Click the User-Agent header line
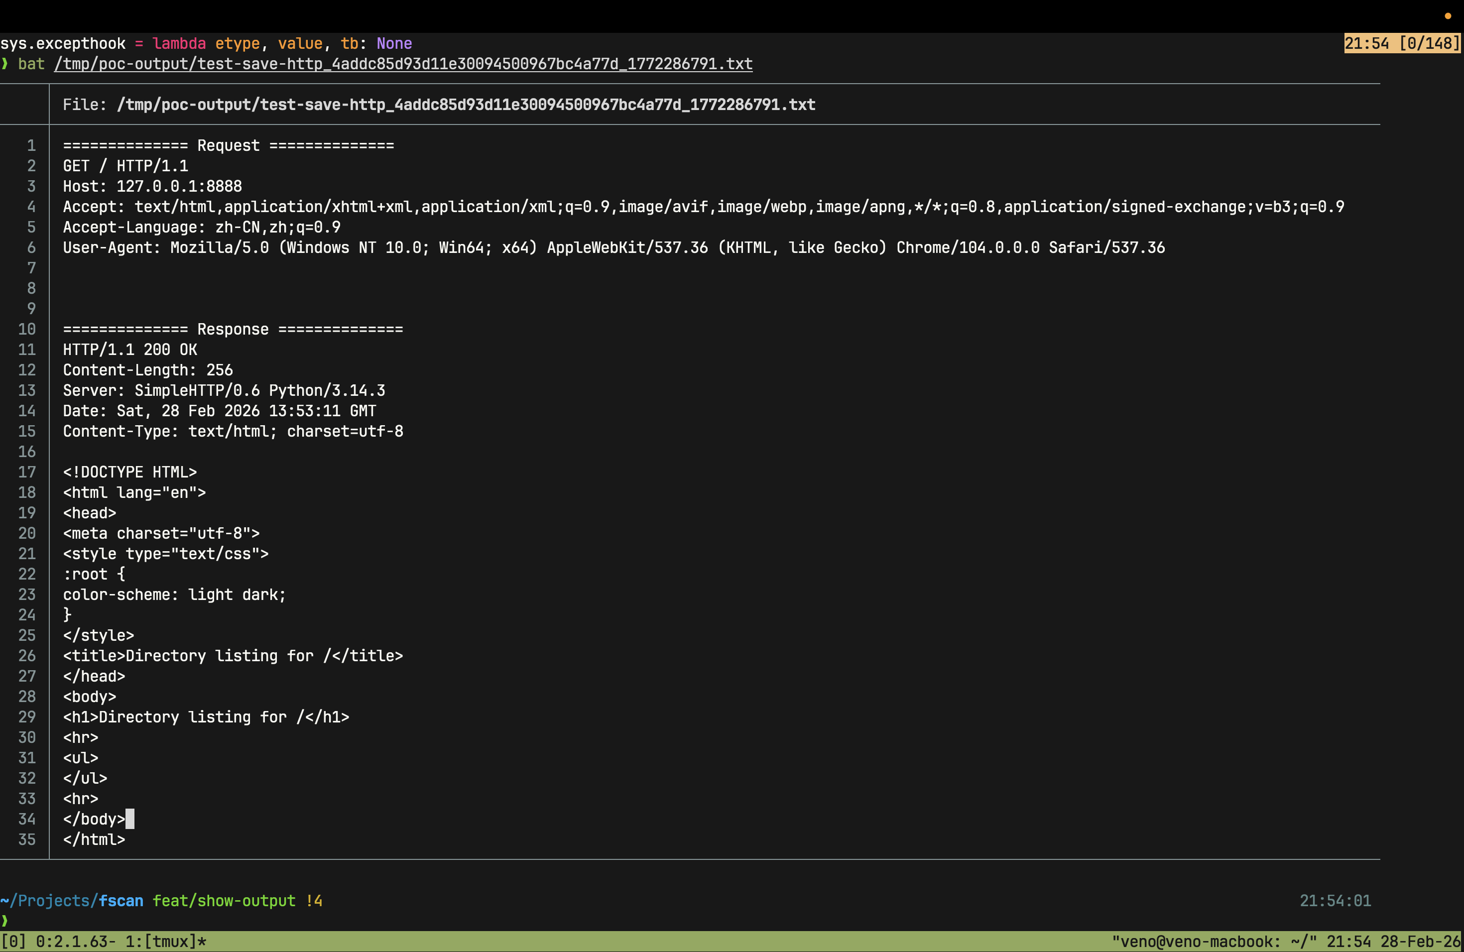Image resolution: width=1464 pixels, height=952 pixels. point(614,248)
